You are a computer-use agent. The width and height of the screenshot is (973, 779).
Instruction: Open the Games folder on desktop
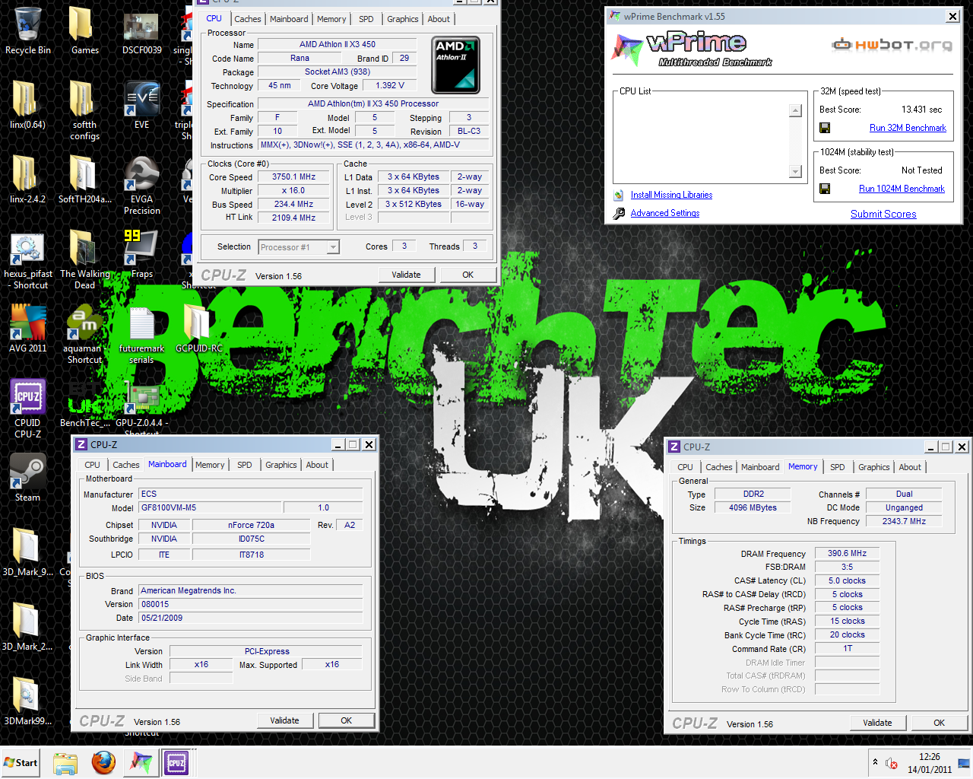pyautogui.click(x=84, y=30)
